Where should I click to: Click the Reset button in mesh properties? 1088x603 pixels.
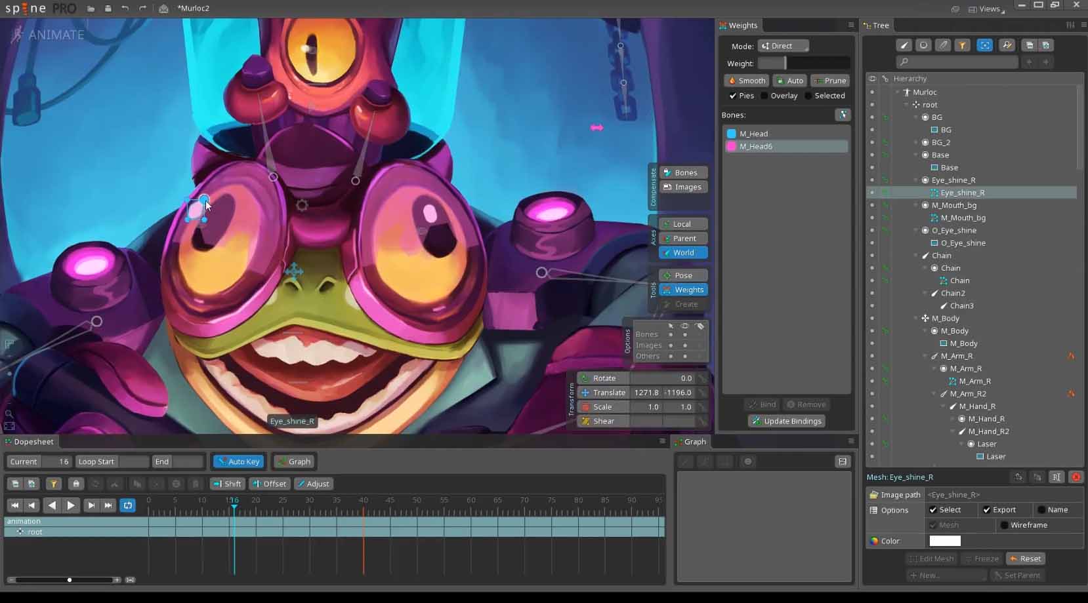pyautogui.click(x=1026, y=558)
